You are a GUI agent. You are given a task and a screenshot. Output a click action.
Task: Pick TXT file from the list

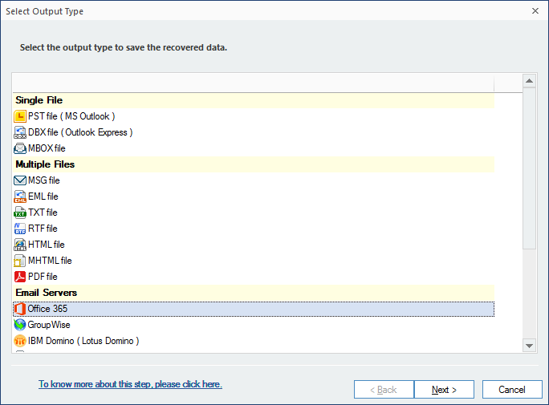pyautogui.click(x=254, y=213)
